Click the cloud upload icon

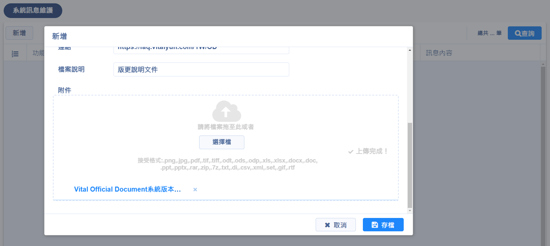coord(226,111)
